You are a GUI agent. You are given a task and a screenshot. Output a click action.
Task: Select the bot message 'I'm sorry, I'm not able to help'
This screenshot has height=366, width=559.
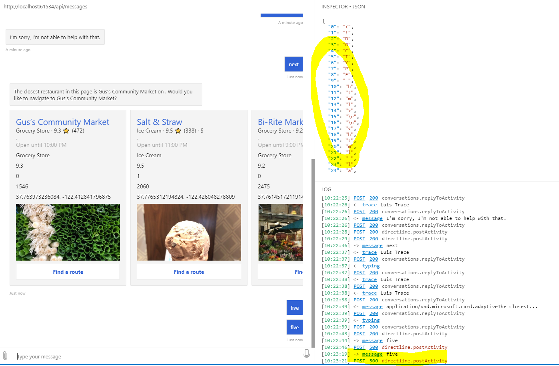55,37
